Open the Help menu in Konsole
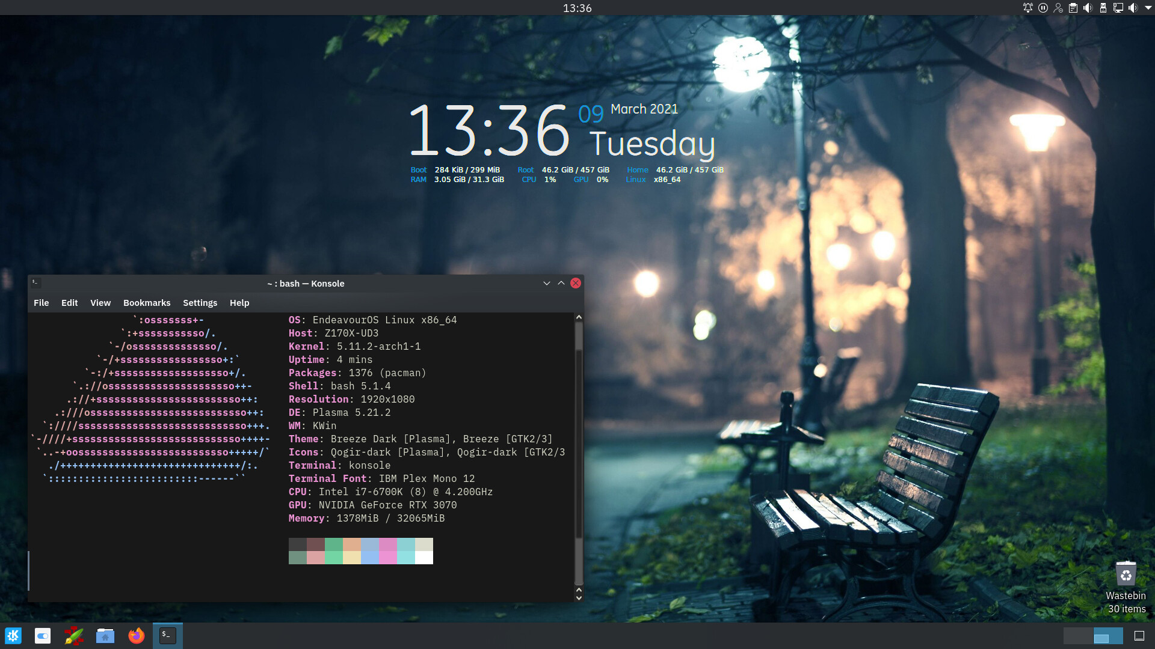This screenshot has height=649, width=1155. click(x=239, y=303)
